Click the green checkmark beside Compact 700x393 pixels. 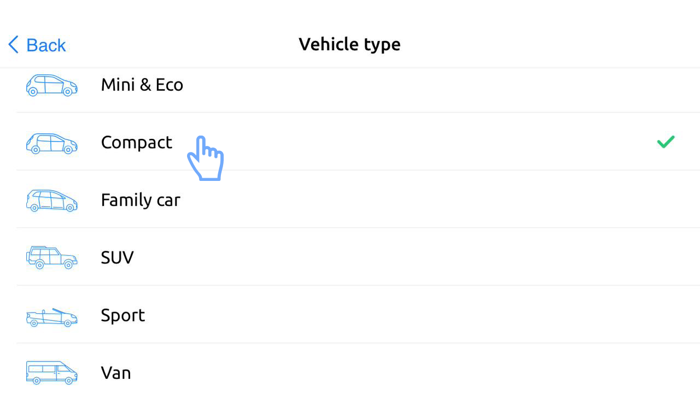tap(666, 142)
